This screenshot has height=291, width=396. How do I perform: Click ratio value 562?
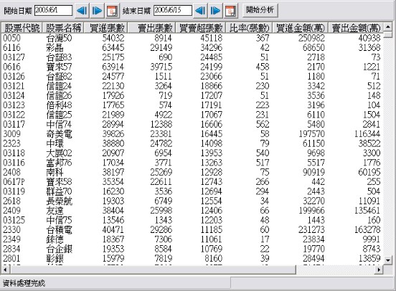point(263,125)
